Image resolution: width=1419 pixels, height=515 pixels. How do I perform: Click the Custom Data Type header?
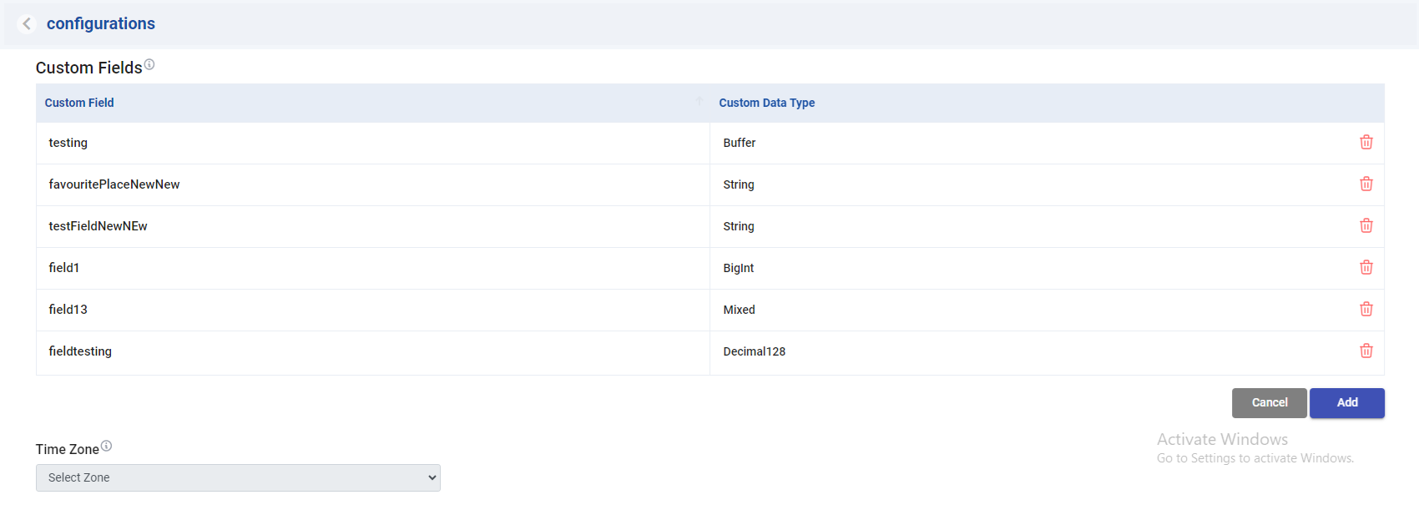pyautogui.click(x=766, y=103)
